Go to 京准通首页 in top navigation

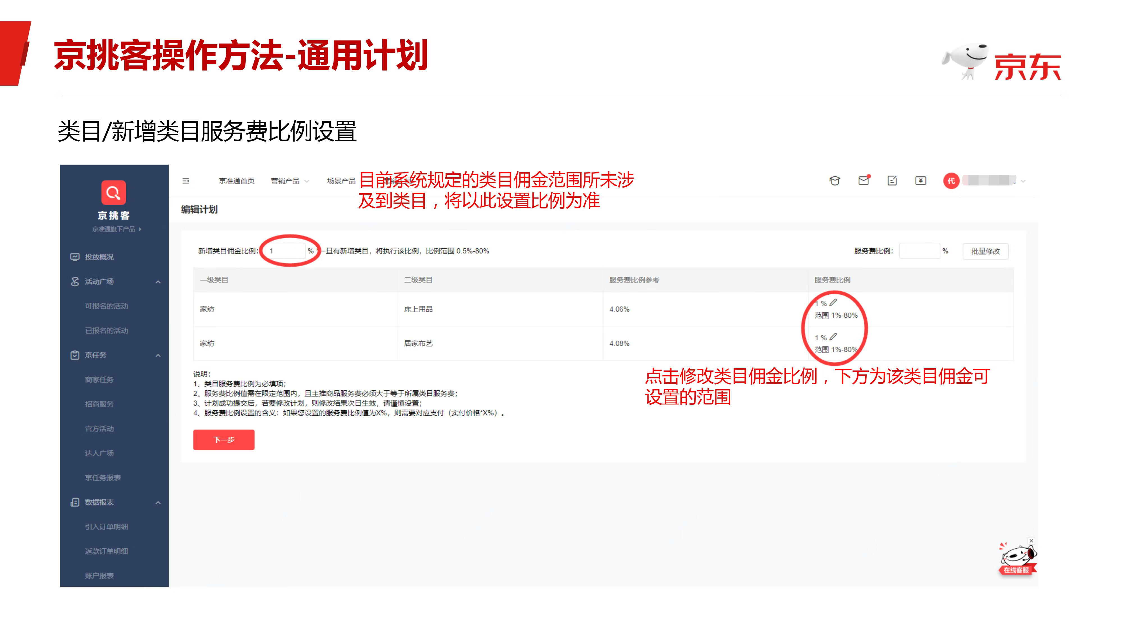(237, 181)
